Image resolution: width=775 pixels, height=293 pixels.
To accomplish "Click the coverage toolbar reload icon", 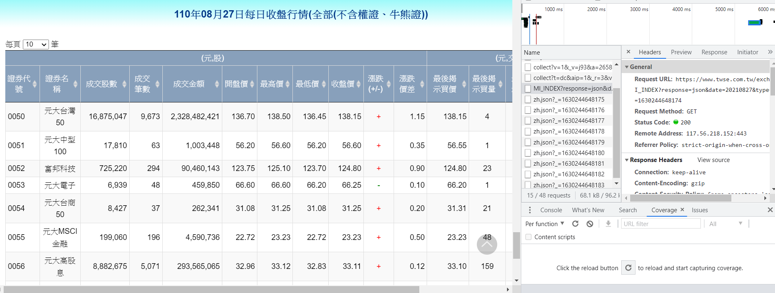I will click(575, 224).
